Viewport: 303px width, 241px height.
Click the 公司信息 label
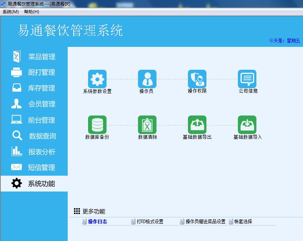(248, 91)
